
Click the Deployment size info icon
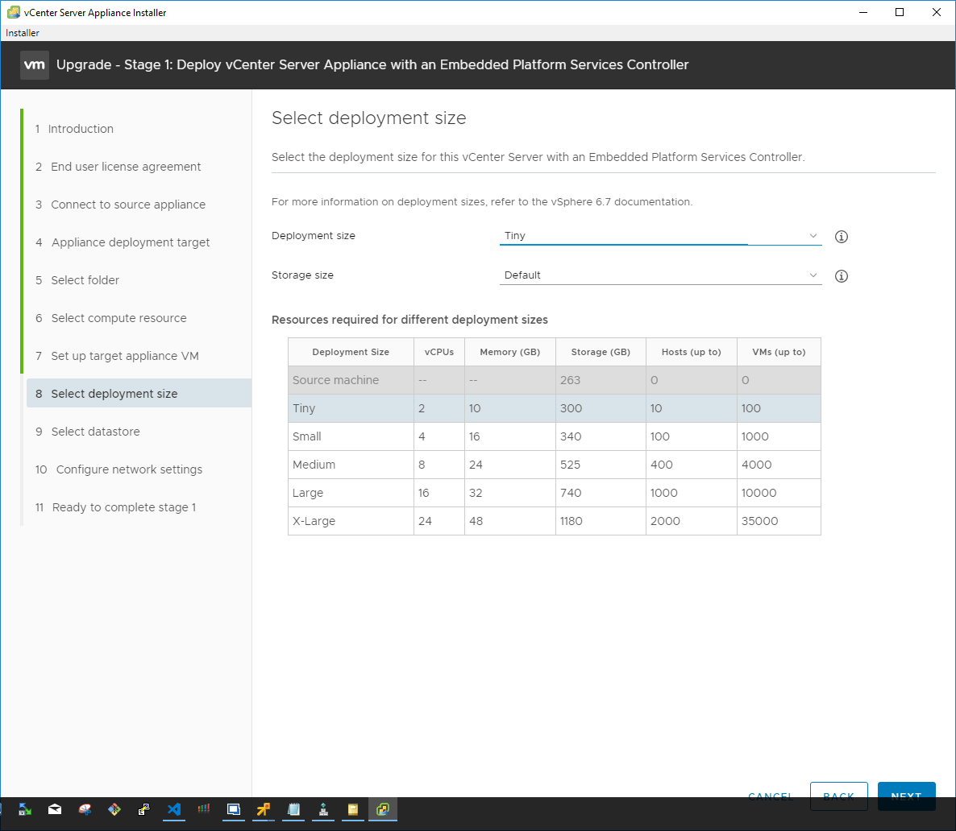point(842,237)
